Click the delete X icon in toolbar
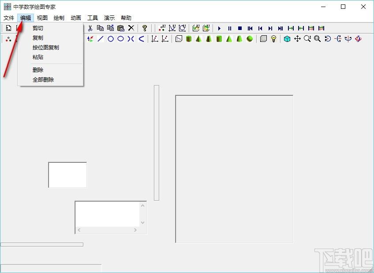Screen dimensions: 374x273 (x=131, y=28)
